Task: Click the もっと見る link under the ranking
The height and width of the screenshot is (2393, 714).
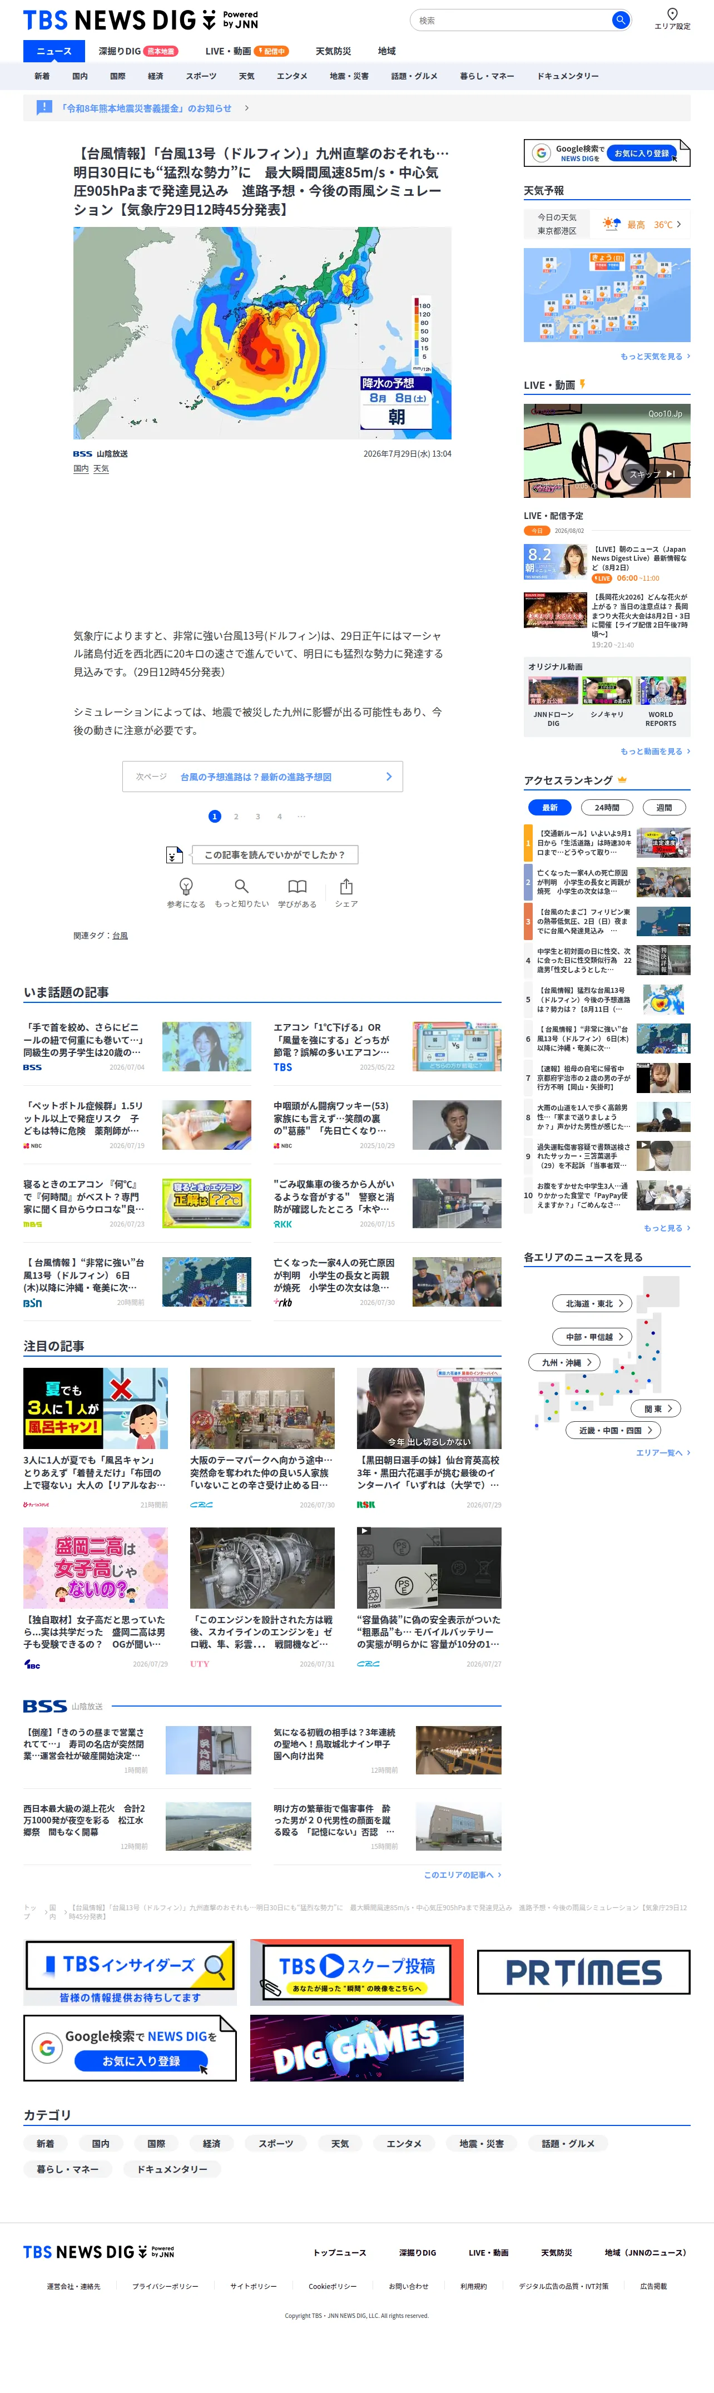Action: coord(667,1228)
